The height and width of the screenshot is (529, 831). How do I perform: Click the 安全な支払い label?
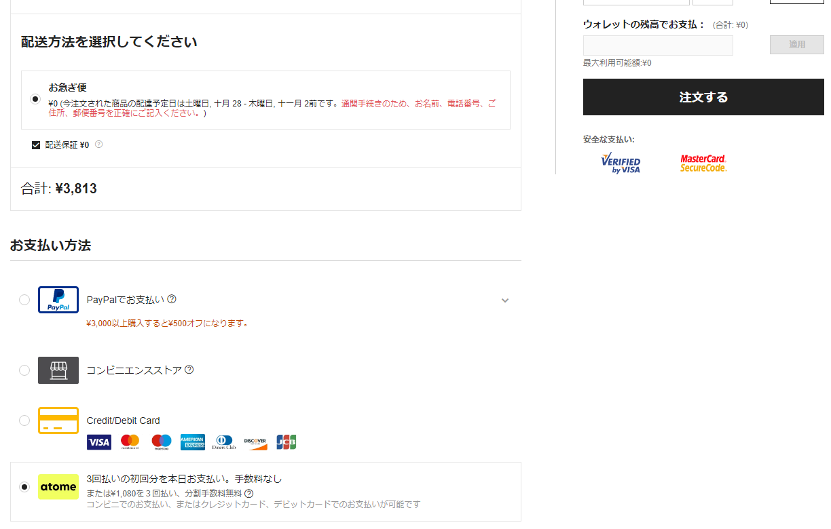(609, 139)
